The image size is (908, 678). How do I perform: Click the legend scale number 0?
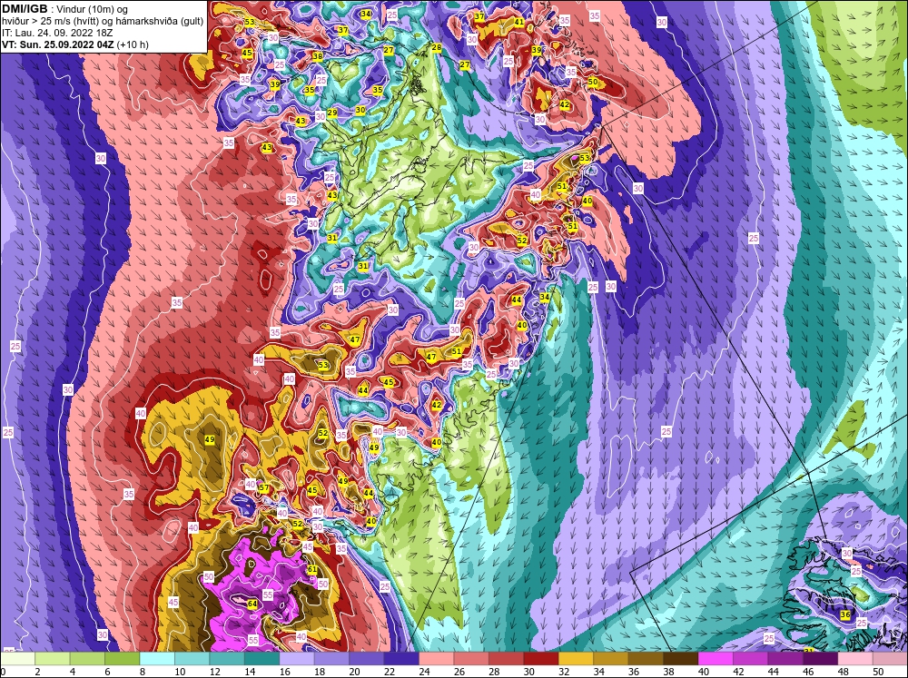click(x=3, y=672)
